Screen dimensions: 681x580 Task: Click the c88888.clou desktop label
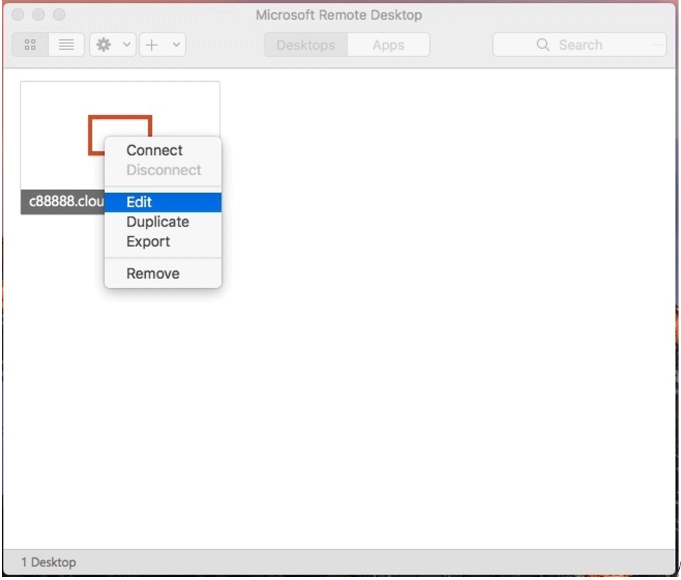66,202
